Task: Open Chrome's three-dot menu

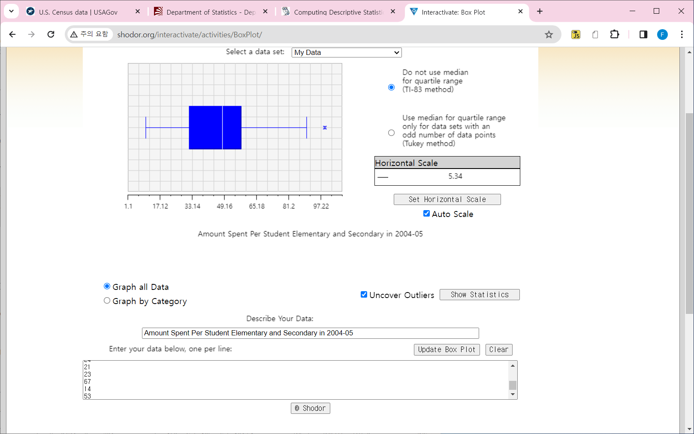Action: point(682,34)
